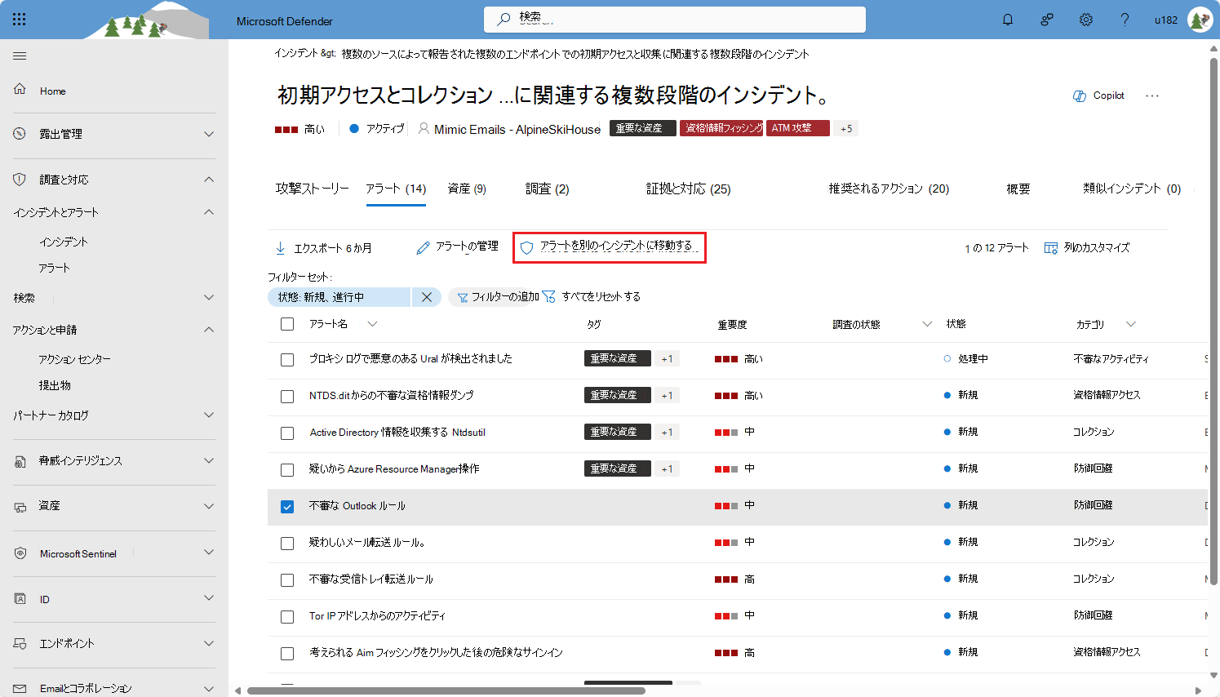Collapse the インシデントとアラート chevron
The image size is (1220, 697).
coord(209,212)
